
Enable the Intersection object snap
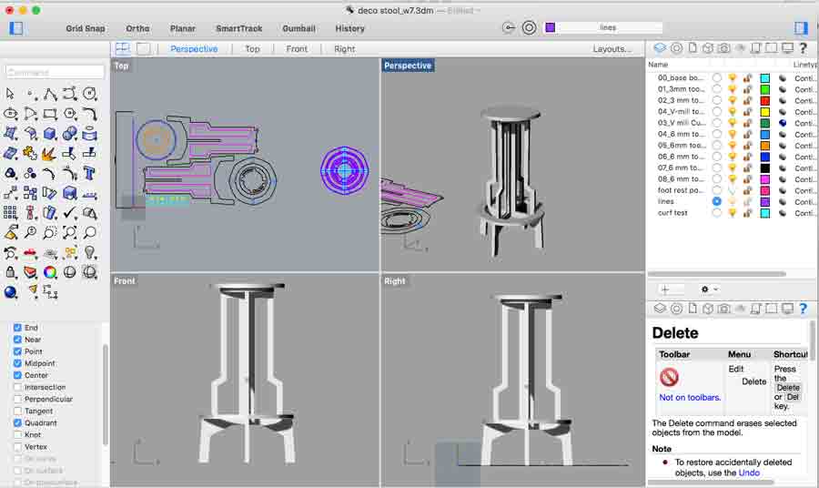pos(17,387)
